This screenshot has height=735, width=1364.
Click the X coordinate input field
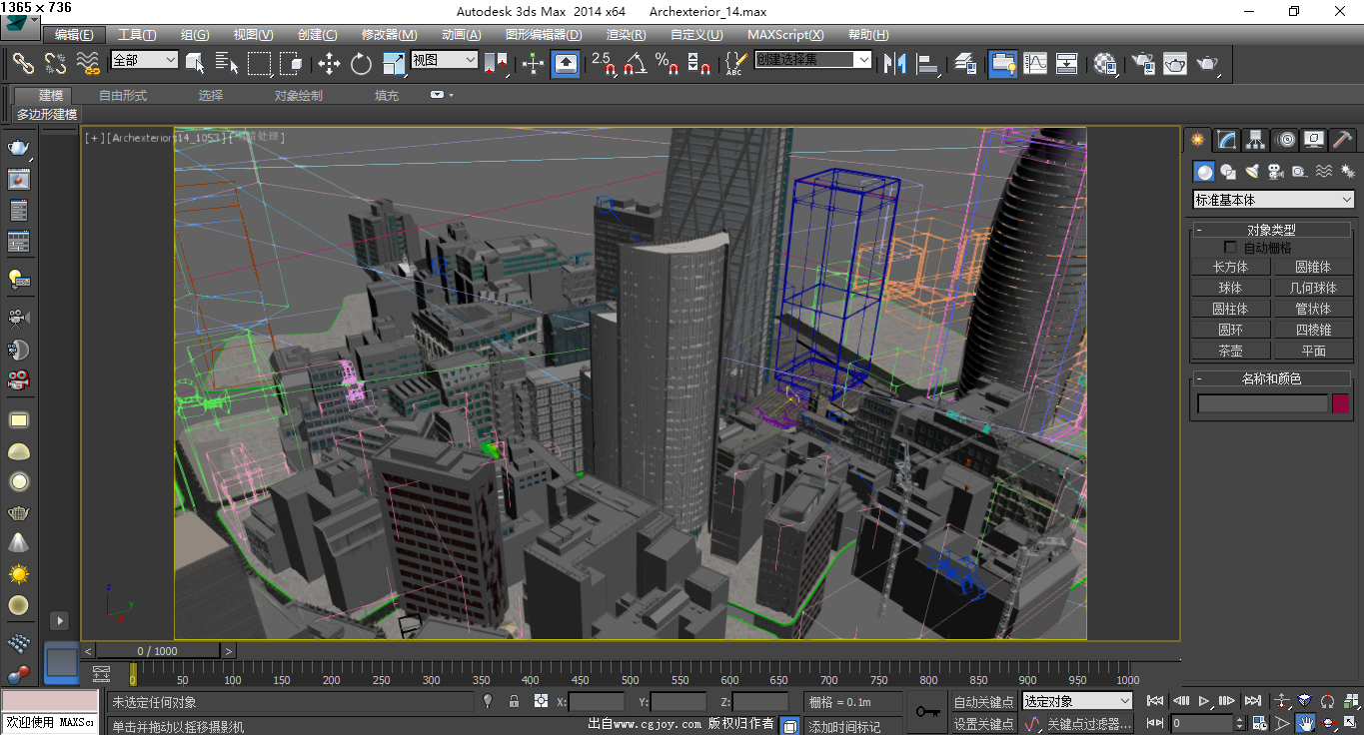[x=597, y=702]
